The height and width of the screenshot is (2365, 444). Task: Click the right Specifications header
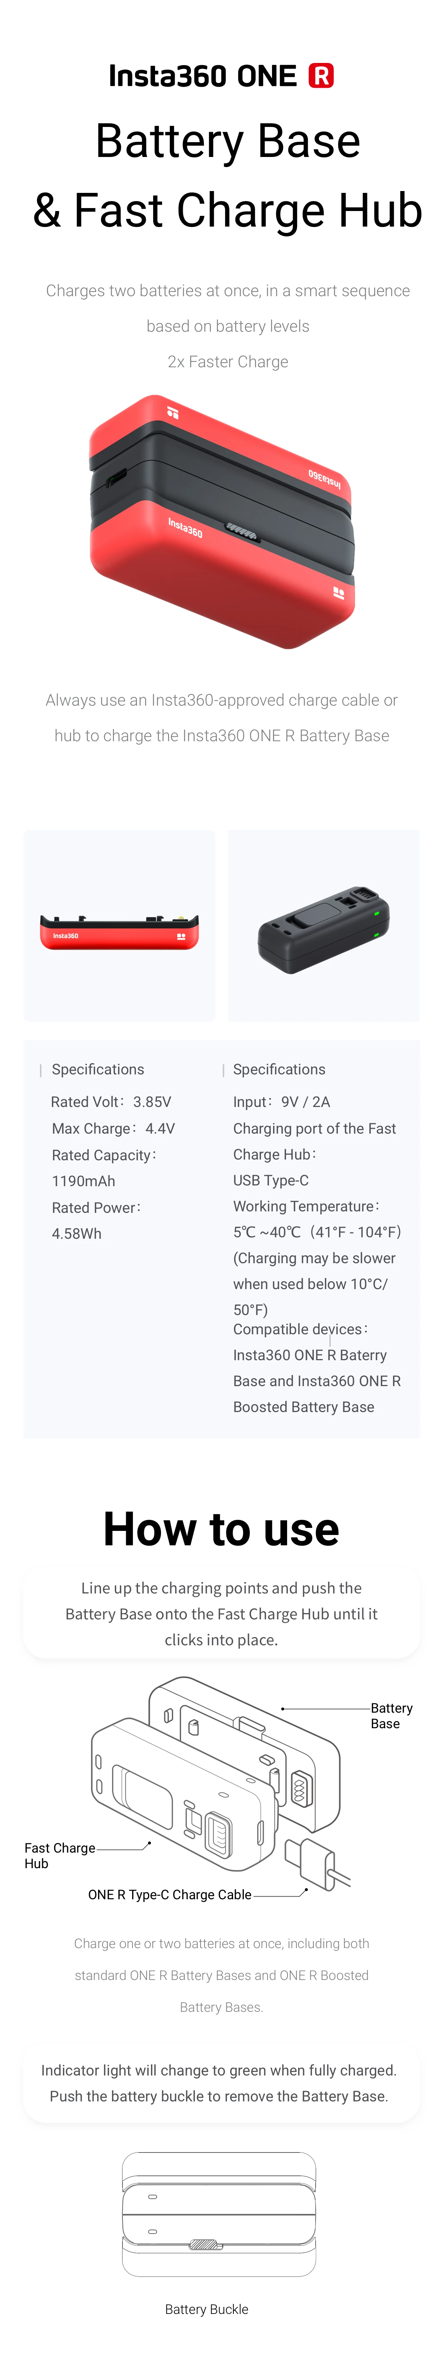click(279, 1070)
